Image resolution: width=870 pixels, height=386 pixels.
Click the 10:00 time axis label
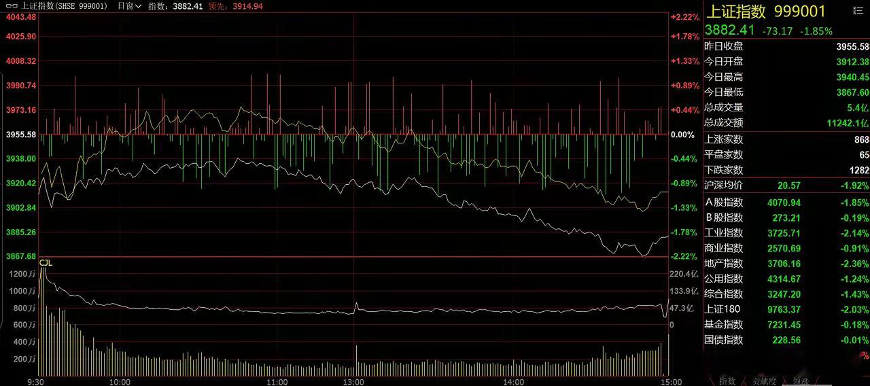tap(120, 381)
